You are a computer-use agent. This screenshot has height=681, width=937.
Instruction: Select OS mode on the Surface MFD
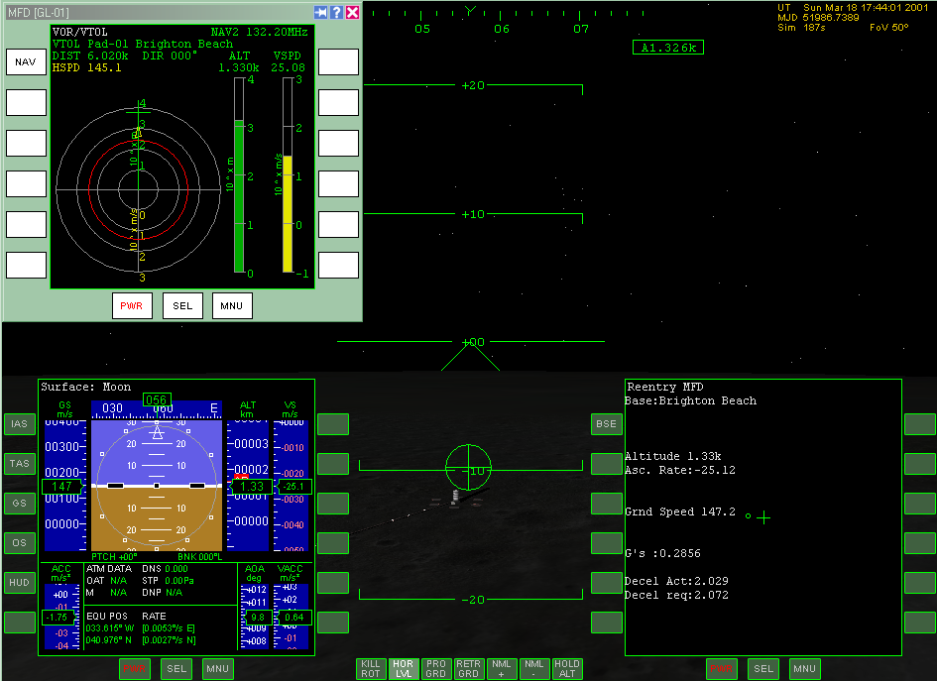coord(19,543)
